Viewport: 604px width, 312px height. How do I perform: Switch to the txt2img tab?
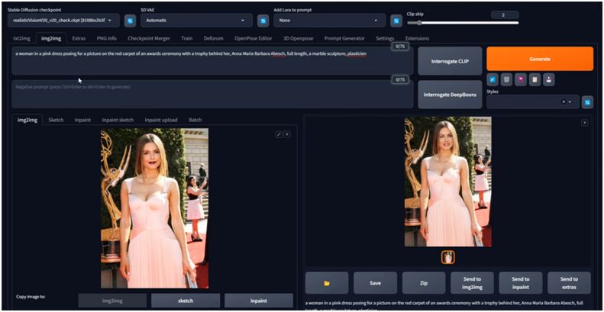[x=23, y=38]
